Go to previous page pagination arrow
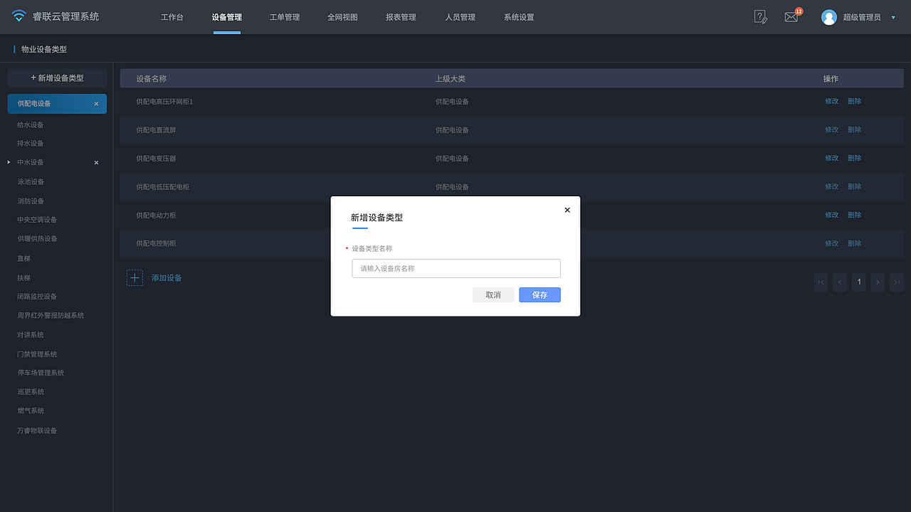This screenshot has height=512, width=911. (840, 282)
